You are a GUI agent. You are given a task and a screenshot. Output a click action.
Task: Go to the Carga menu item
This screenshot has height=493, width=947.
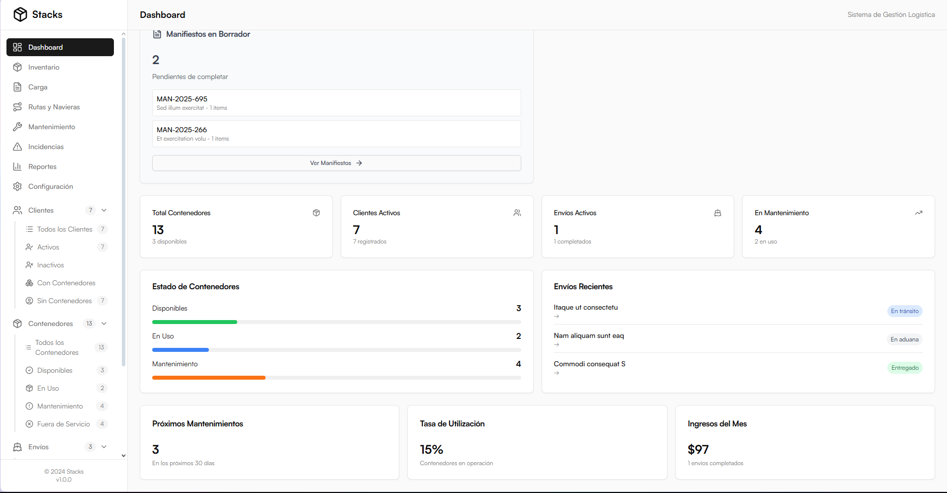pos(38,87)
